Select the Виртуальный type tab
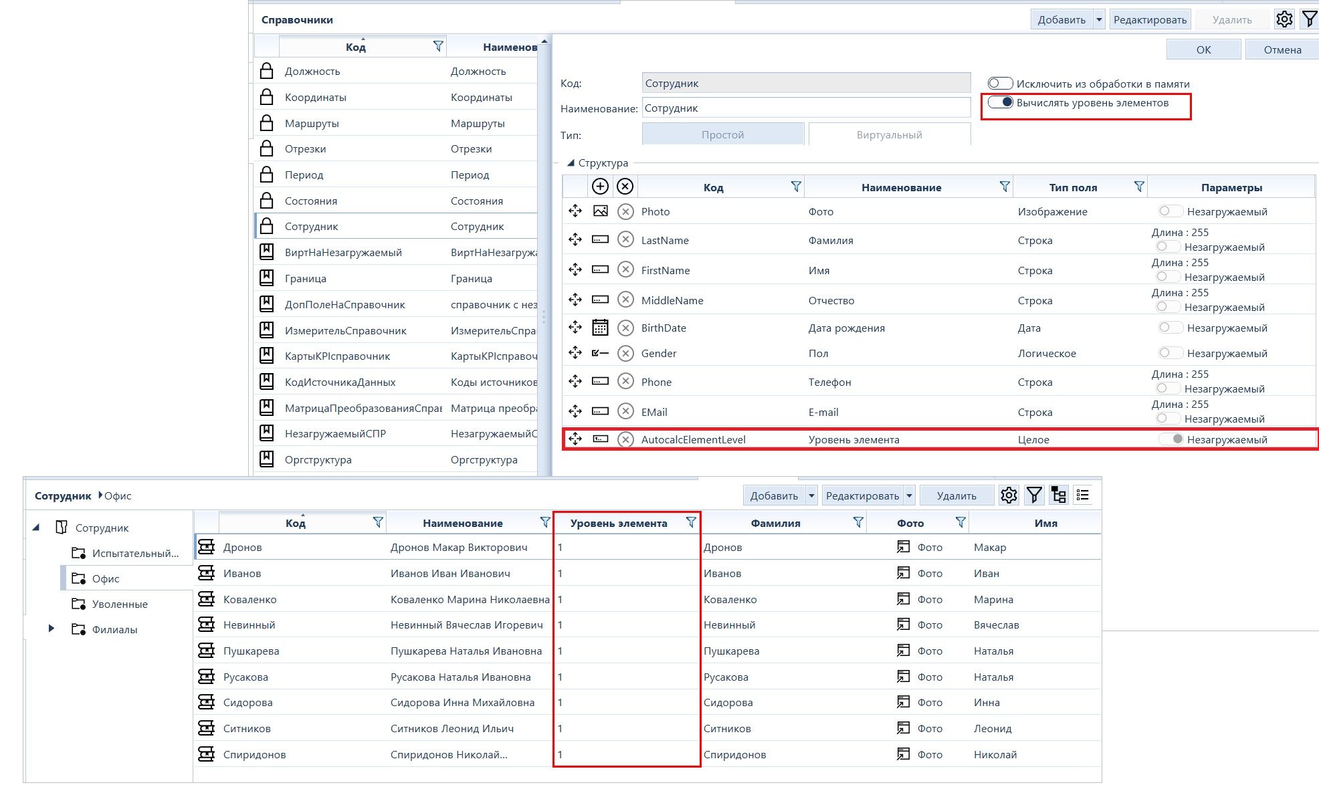1319x785 pixels. pos(889,134)
